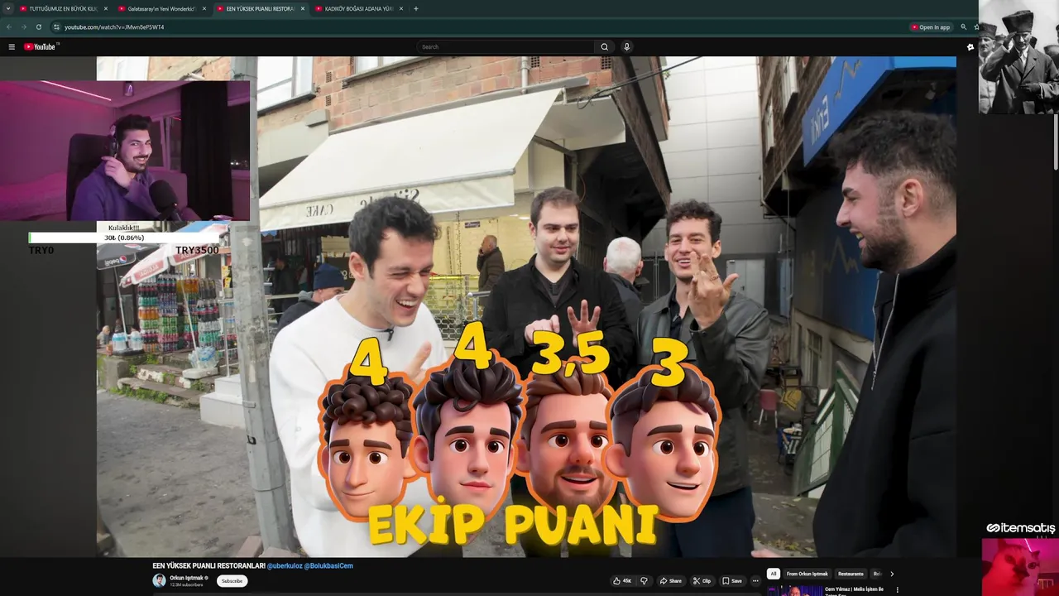The width and height of the screenshot is (1059, 596).
Task: Click the browser address bar URL
Action: [114, 26]
